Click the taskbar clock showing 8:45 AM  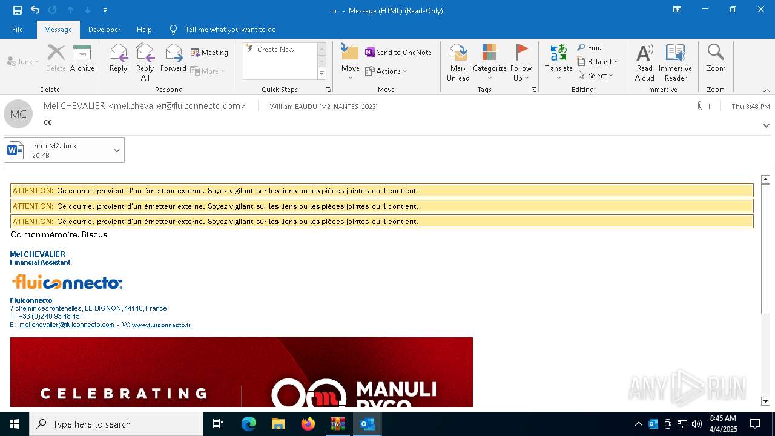tap(724, 424)
